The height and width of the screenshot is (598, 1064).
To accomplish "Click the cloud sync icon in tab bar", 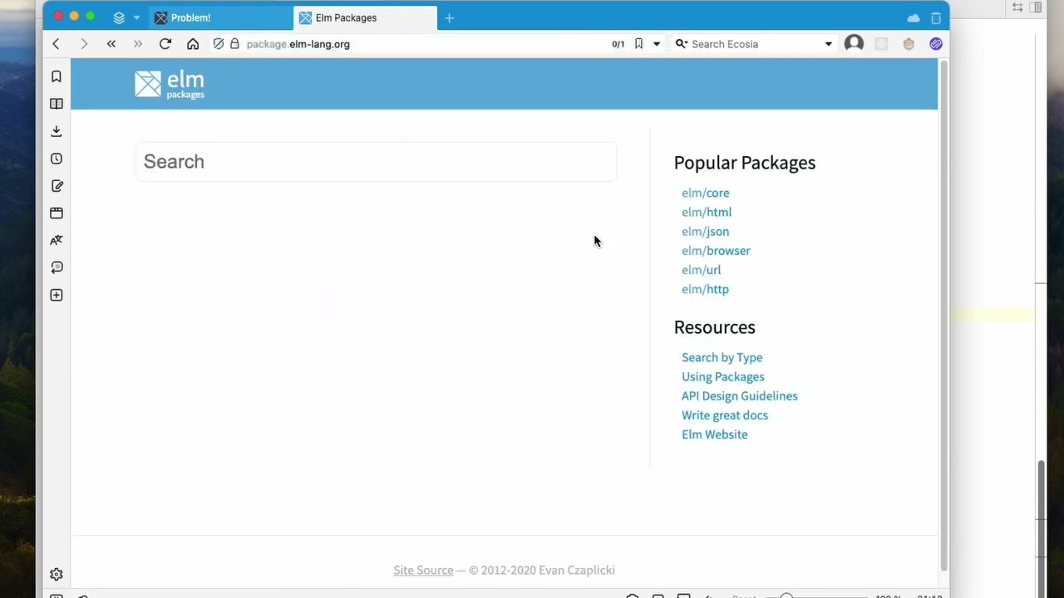I will 914,17.
